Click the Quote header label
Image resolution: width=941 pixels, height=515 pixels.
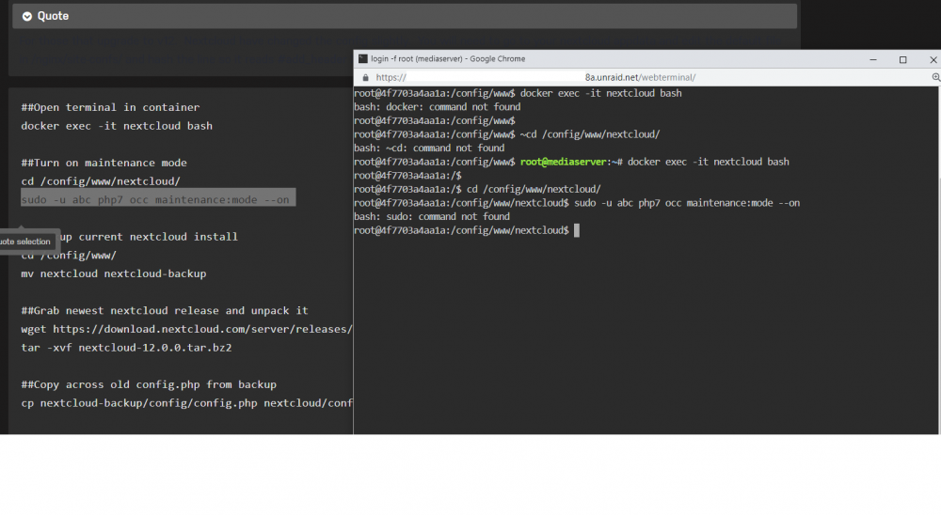[x=53, y=16]
